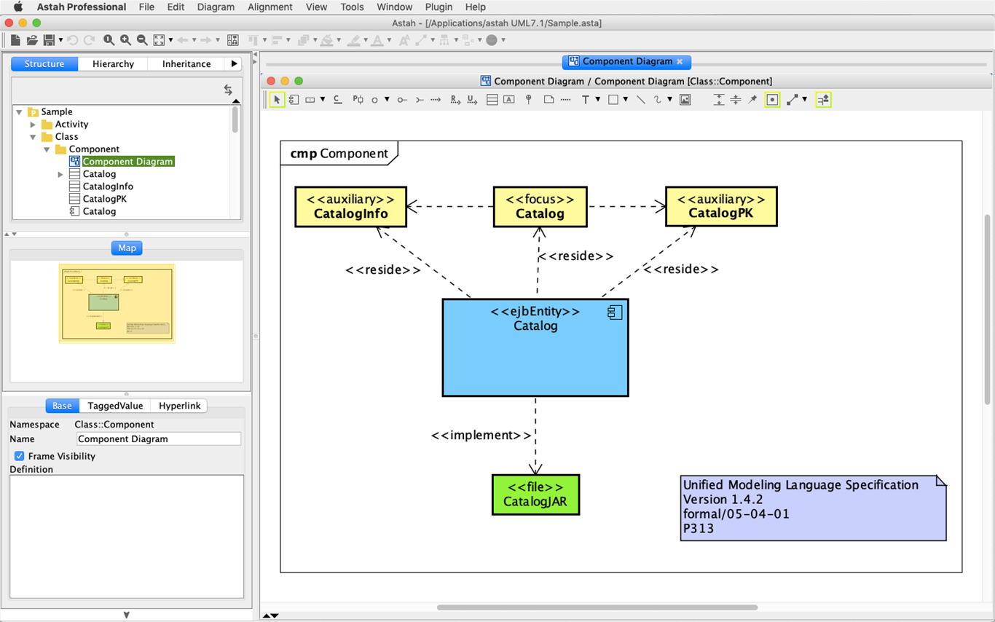Click the diagram horizontal scrollbar
This screenshot has height=622, width=995.
pos(597,607)
